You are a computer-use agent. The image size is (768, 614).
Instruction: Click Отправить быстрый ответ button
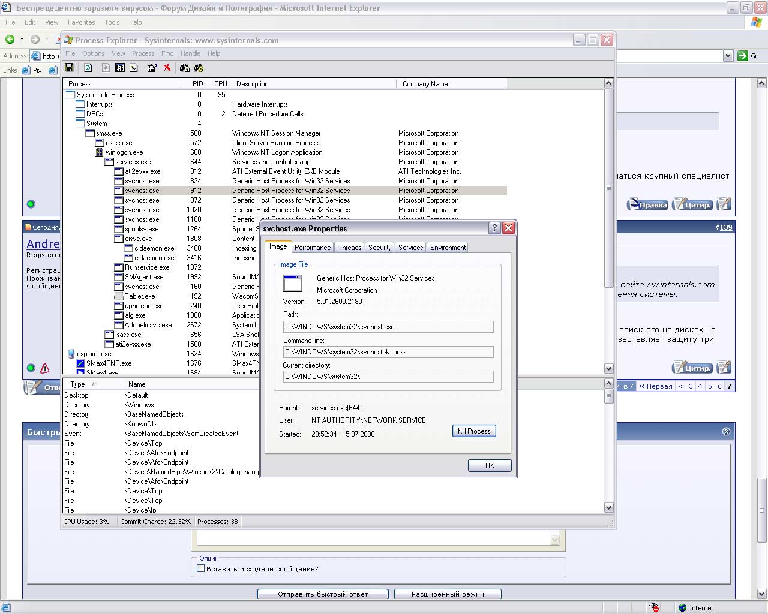323,594
